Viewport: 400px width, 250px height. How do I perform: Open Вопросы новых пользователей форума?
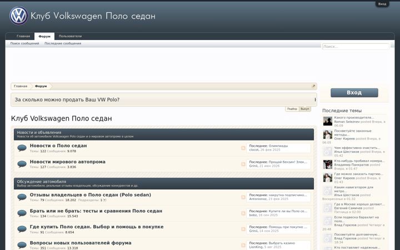[x=81, y=243]
